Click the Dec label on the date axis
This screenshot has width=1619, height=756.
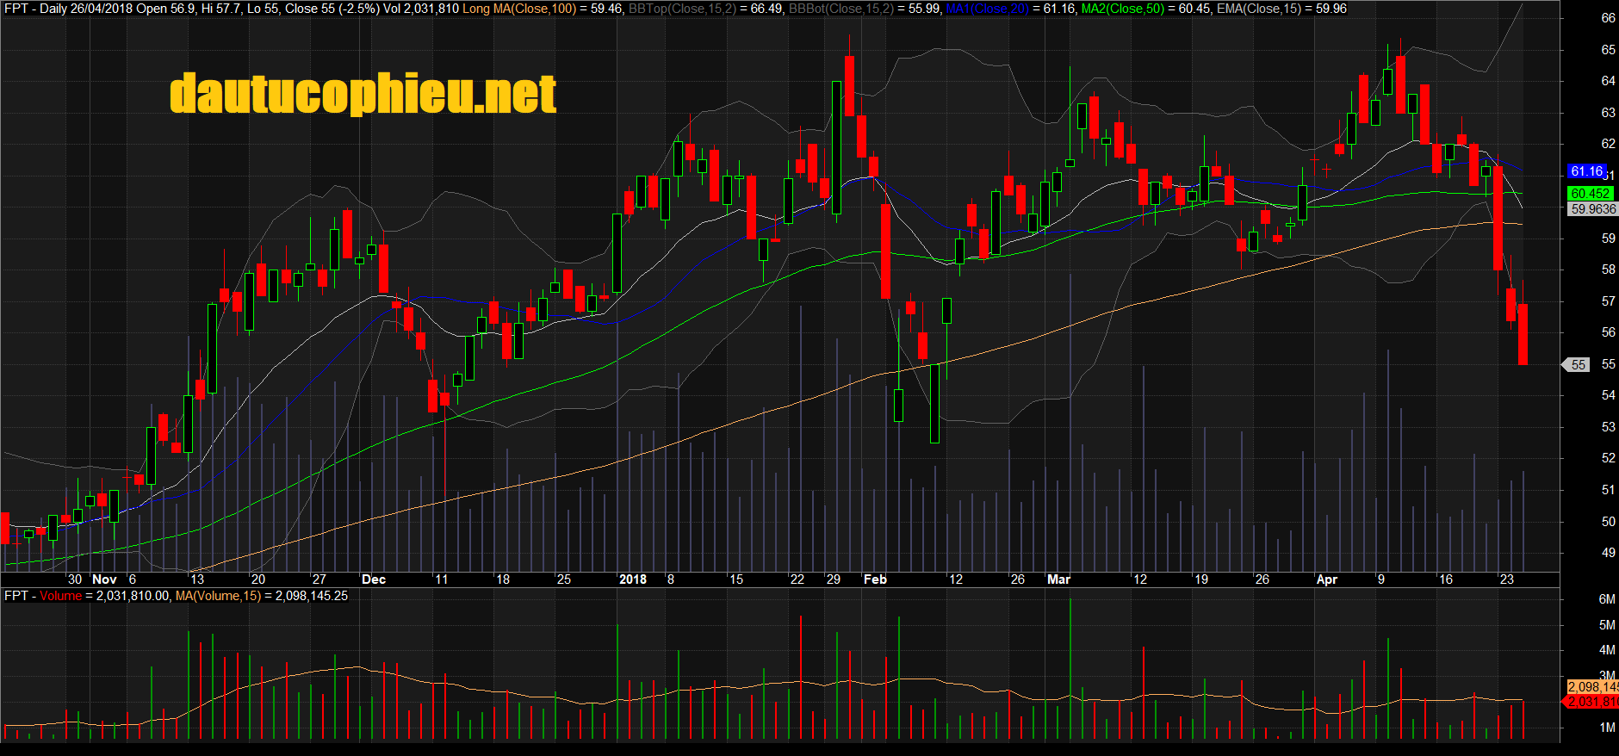374,579
